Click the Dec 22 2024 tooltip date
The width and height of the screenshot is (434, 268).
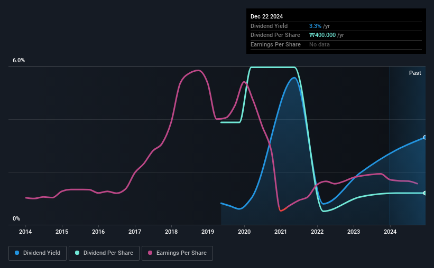[x=266, y=16]
